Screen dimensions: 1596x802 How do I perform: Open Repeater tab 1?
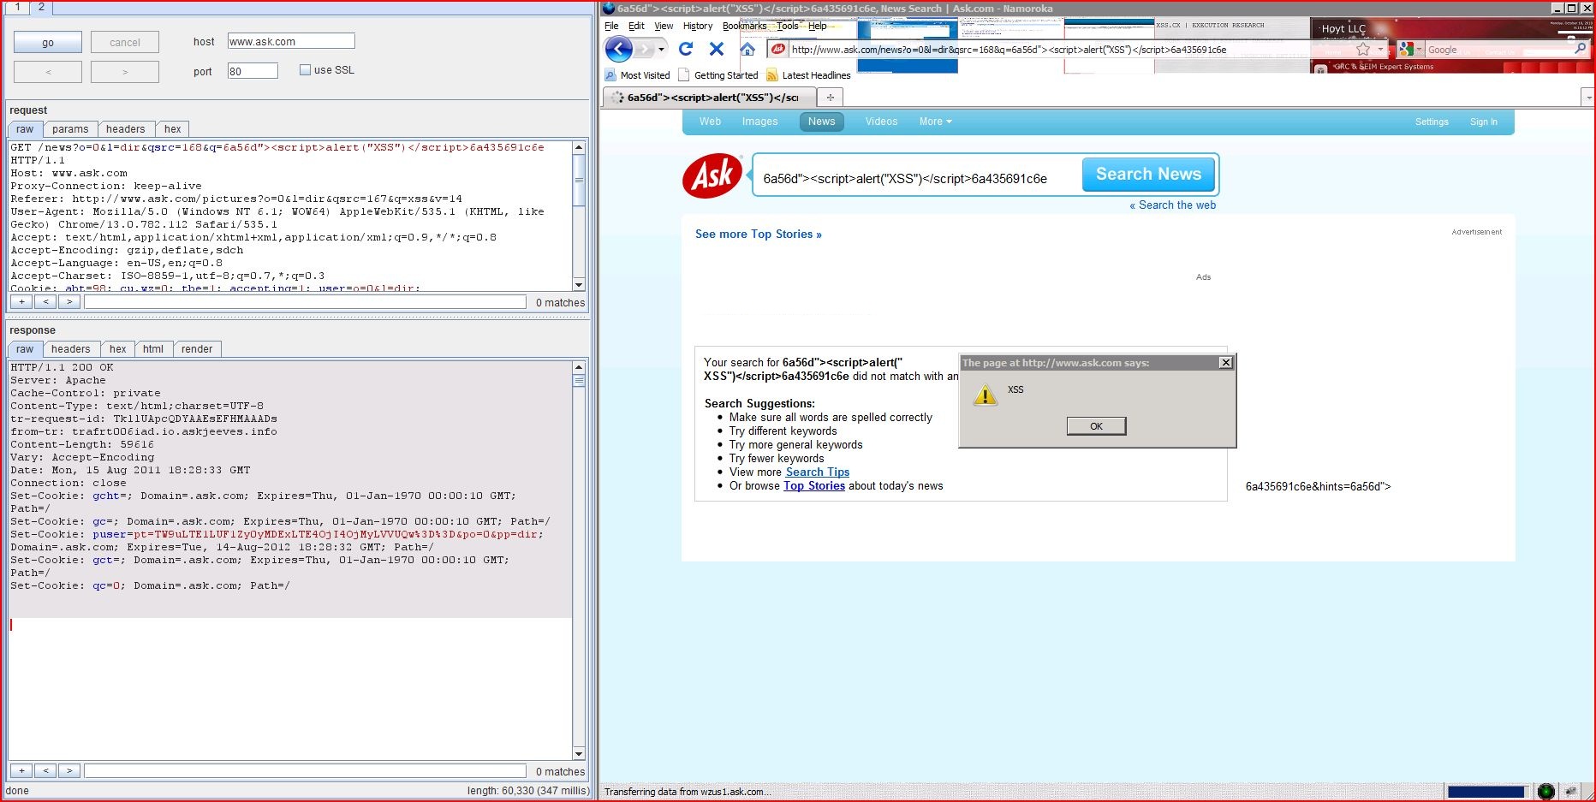click(x=16, y=7)
